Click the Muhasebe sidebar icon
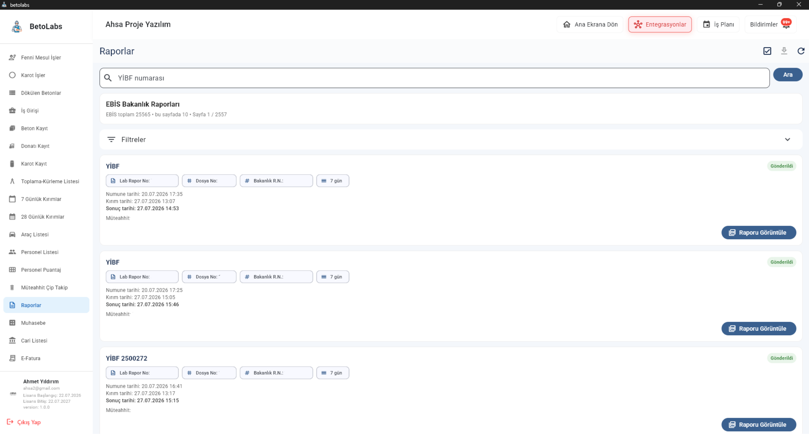The image size is (809, 434). (12, 323)
